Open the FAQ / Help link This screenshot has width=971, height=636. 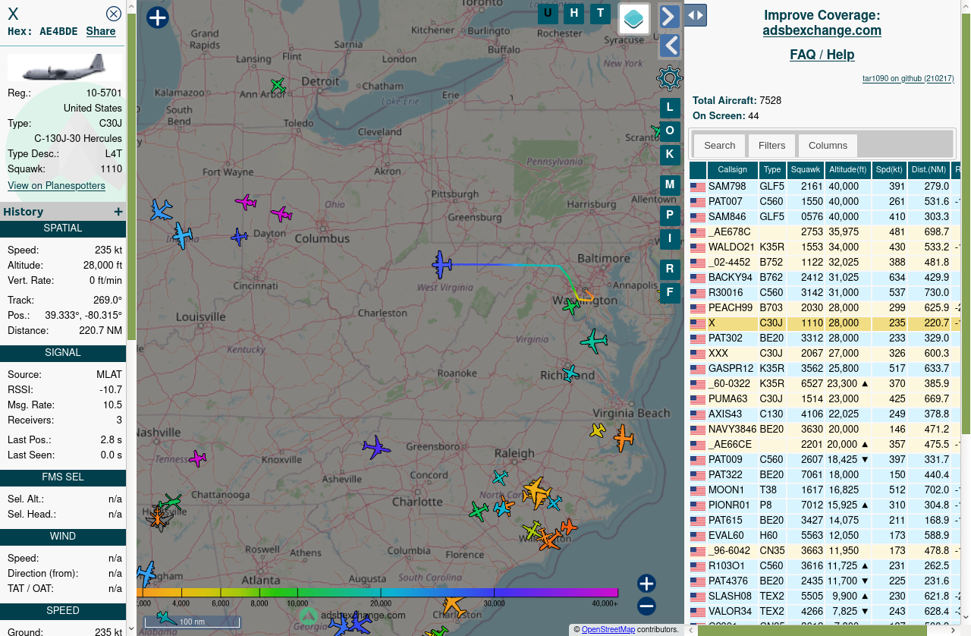[822, 55]
